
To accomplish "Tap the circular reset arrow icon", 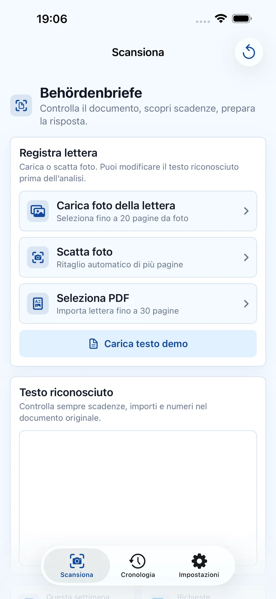I will [x=249, y=52].
